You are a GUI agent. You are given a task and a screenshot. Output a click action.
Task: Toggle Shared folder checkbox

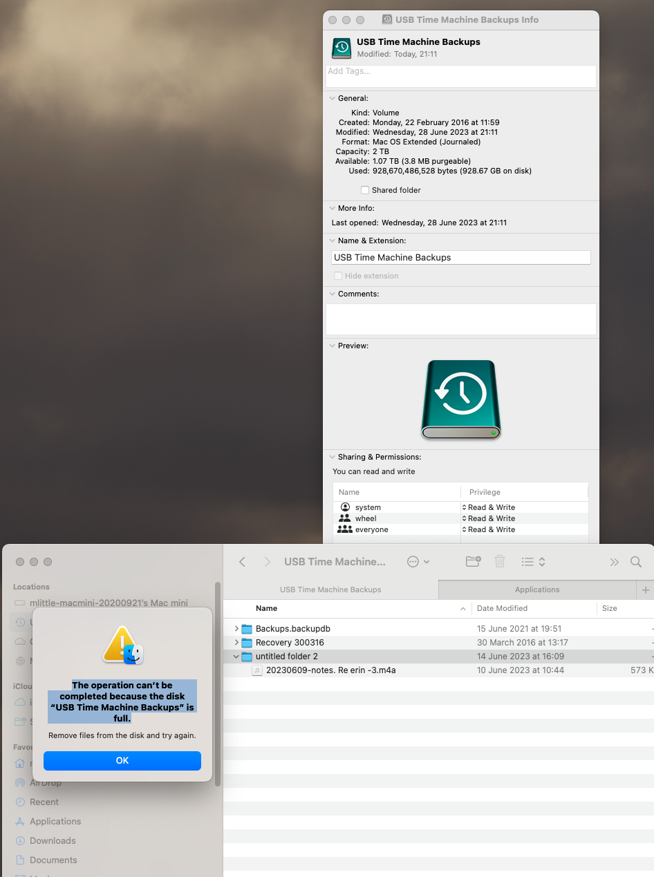click(x=365, y=190)
